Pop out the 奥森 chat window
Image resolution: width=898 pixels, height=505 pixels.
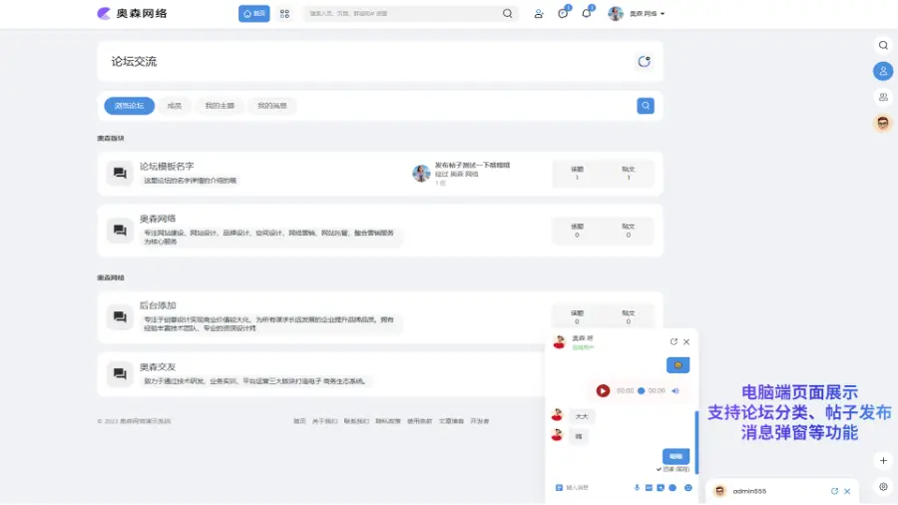[x=673, y=341]
